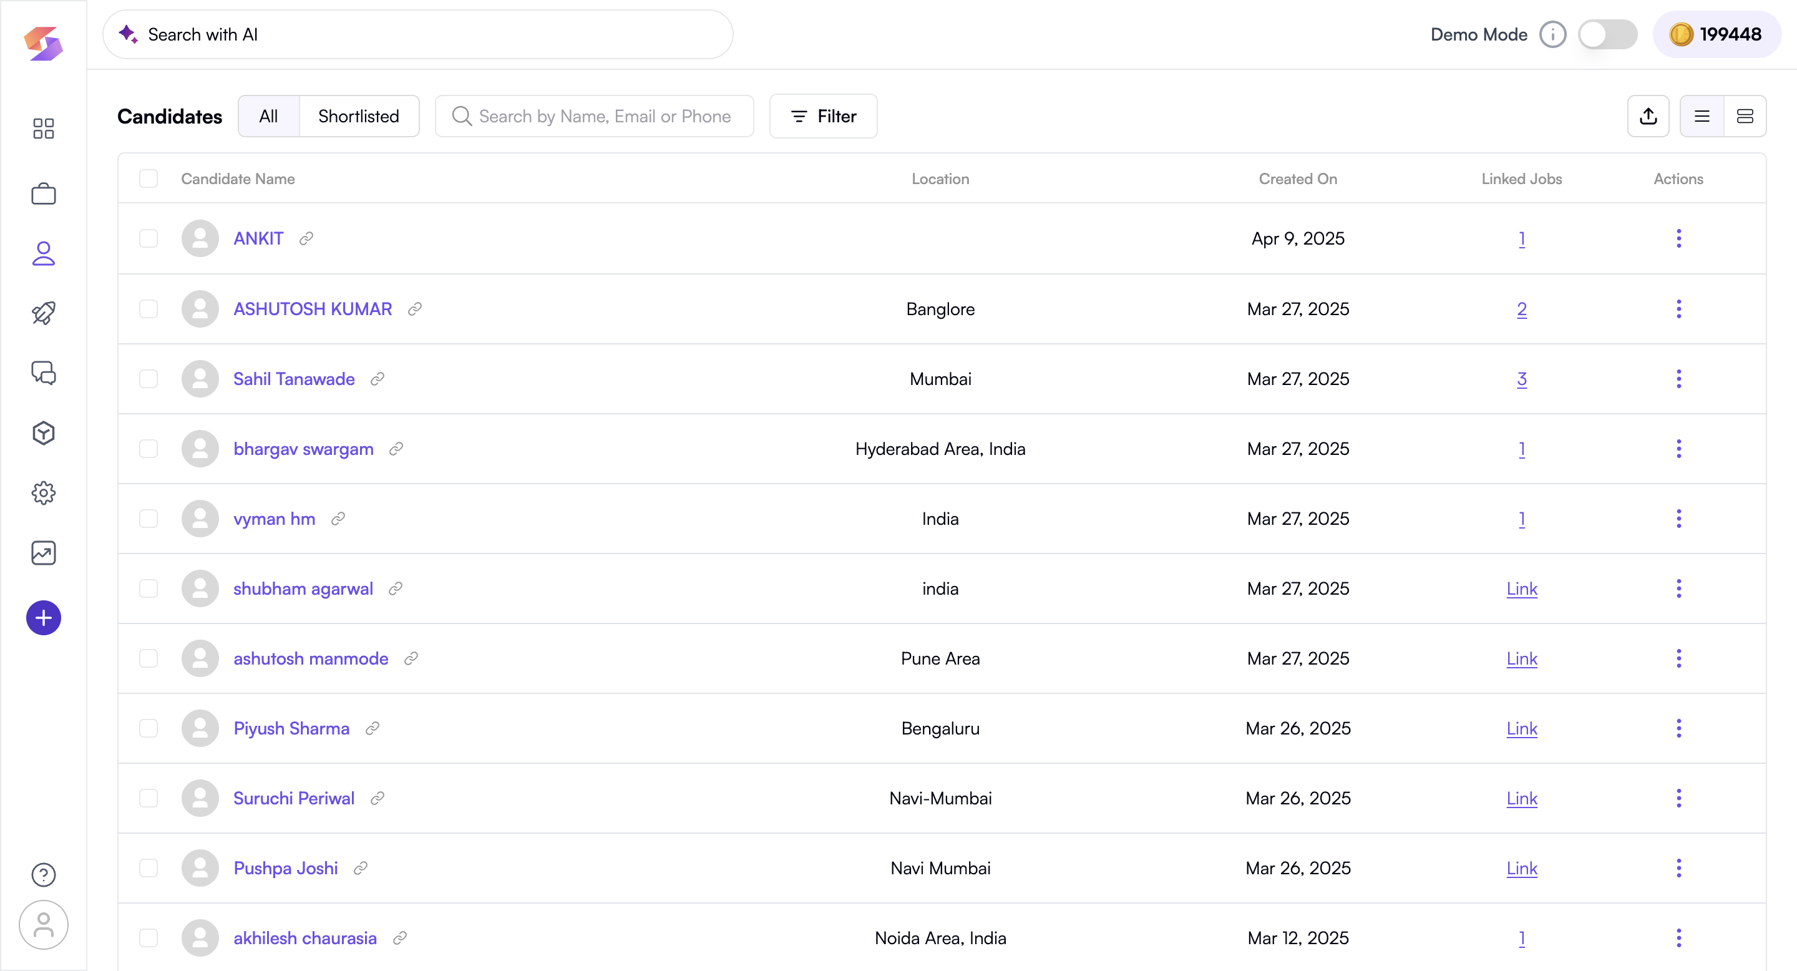Open Sahil Tanawade's 3 linked jobs
The height and width of the screenshot is (971, 1797).
(x=1521, y=379)
